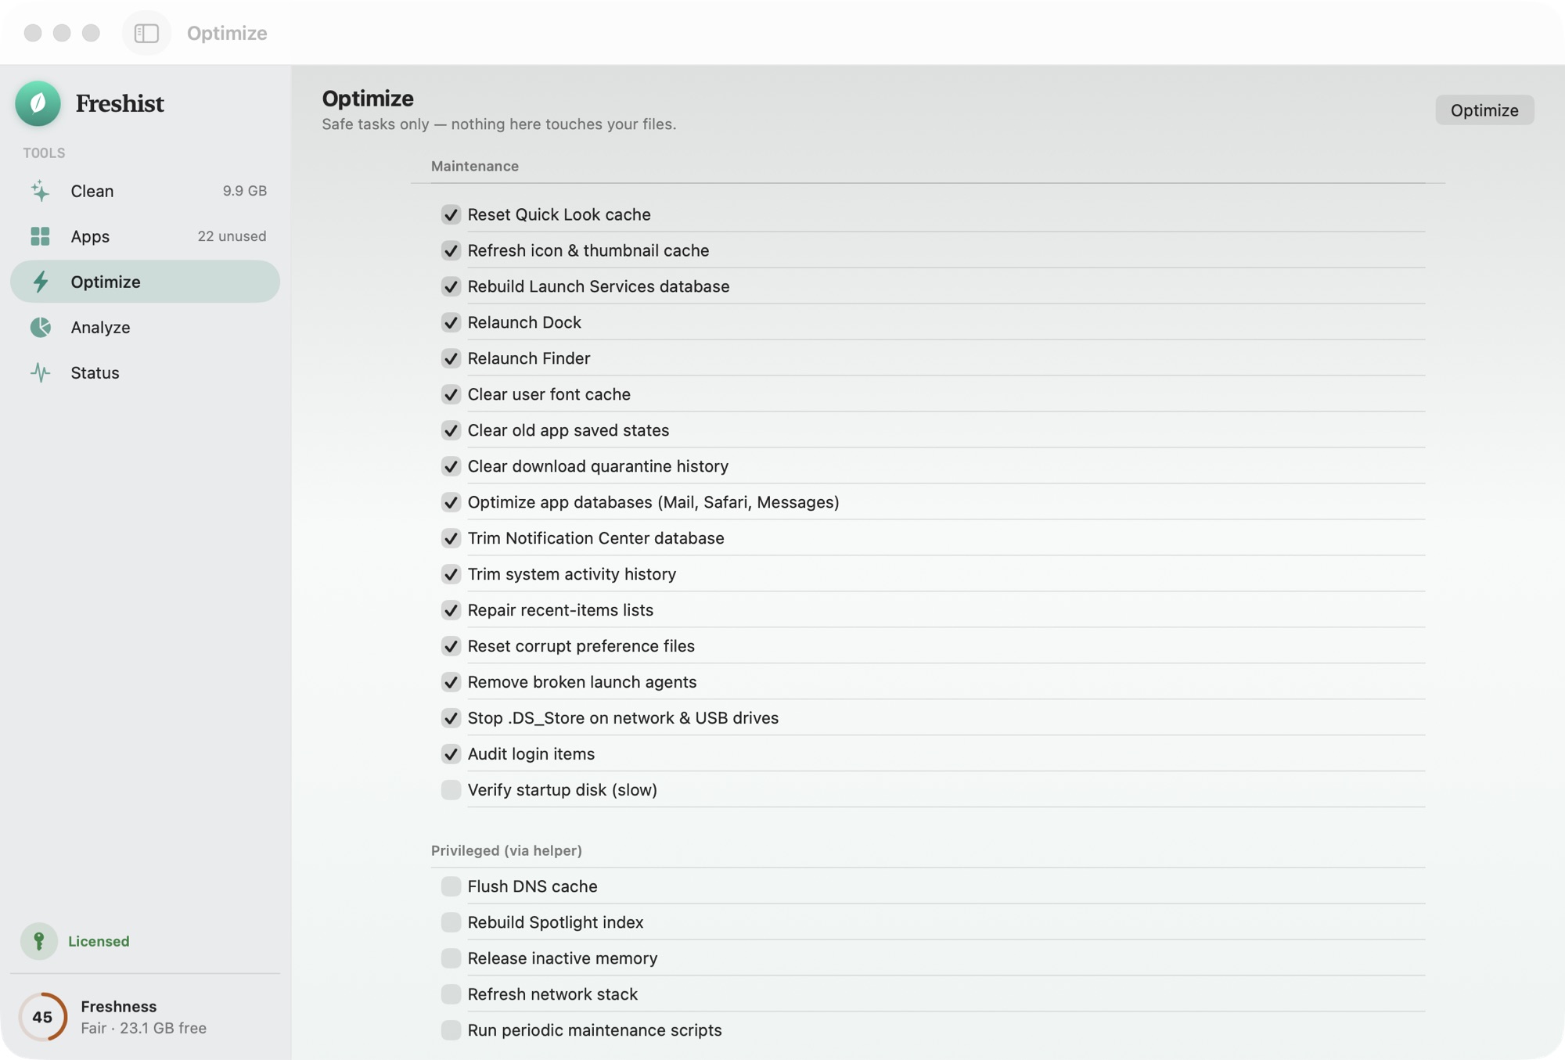Uncheck Clear old app saved states

coord(451,430)
